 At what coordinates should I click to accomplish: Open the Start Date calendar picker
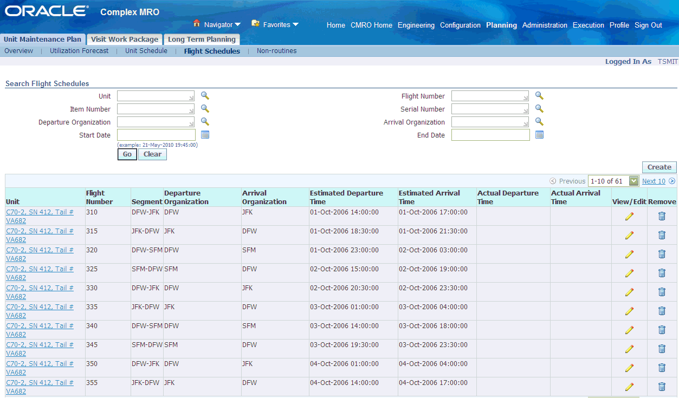point(205,135)
